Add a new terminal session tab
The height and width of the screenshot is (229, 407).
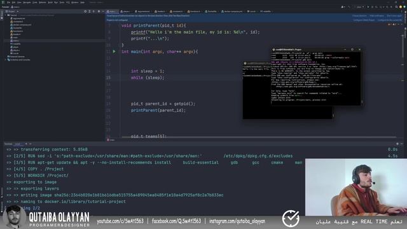pyautogui.click(x=26, y=144)
